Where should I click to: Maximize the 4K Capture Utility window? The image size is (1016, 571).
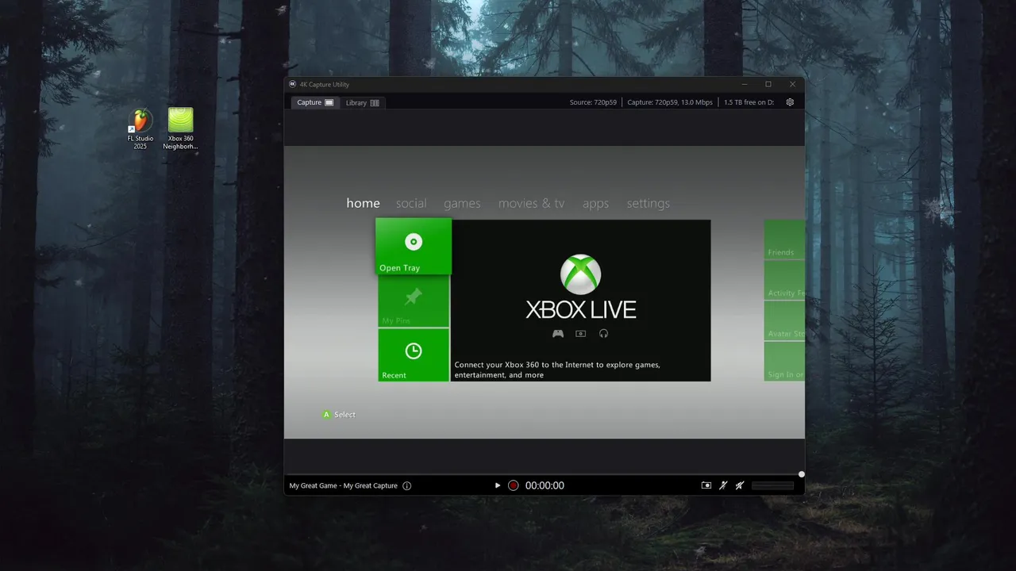coord(768,84)
